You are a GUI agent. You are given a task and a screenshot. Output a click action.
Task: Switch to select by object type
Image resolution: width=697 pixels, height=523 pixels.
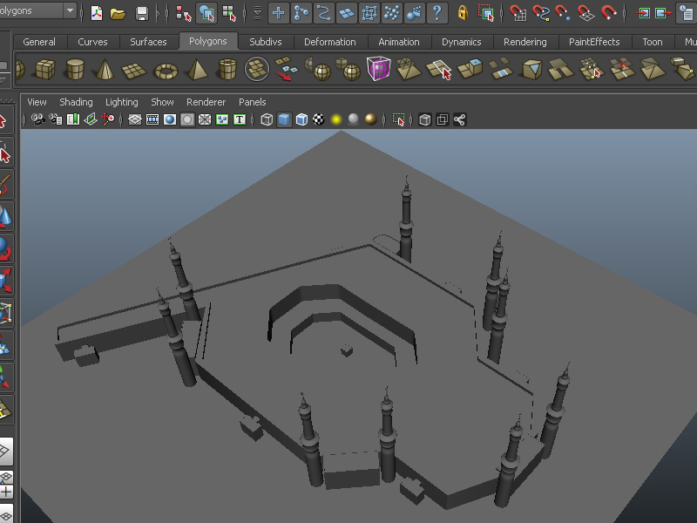coord(206,13)
